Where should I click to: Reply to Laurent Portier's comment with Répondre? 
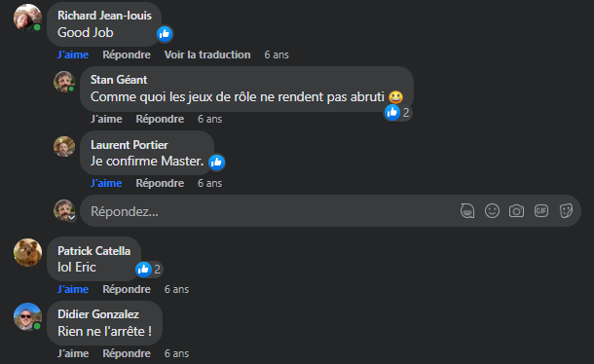coord(160,183)
